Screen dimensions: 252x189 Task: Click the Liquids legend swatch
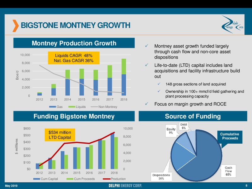(72, 107)
